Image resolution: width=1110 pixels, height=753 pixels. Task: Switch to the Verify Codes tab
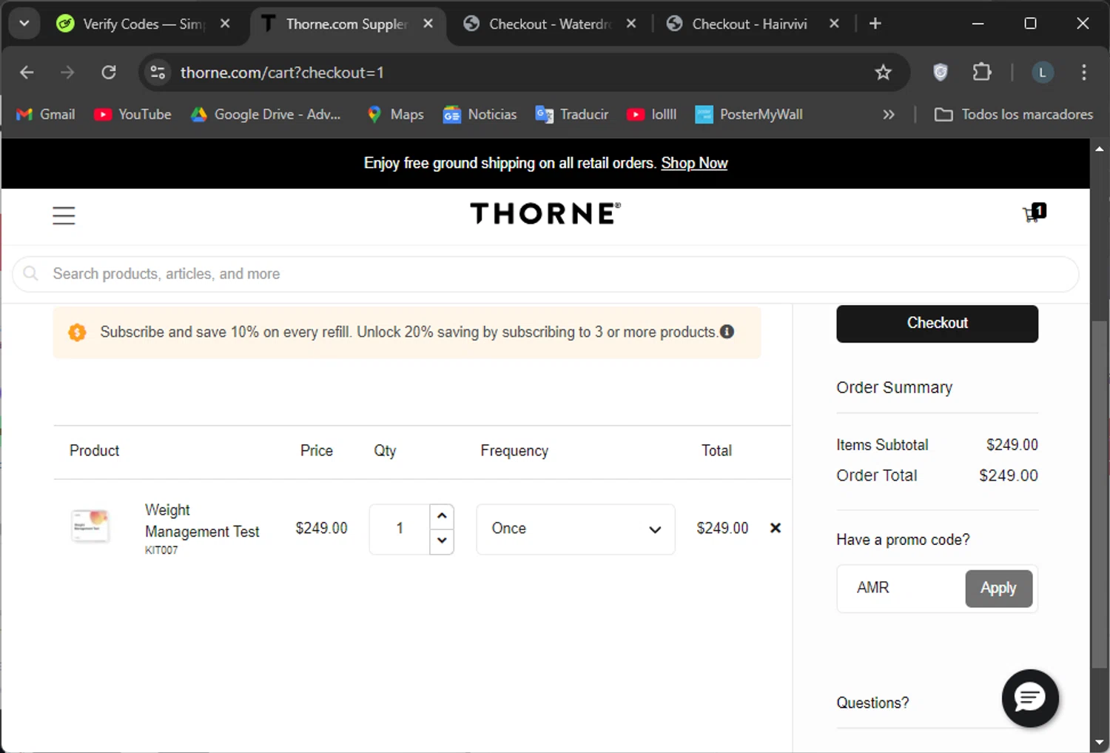[144, 24]
